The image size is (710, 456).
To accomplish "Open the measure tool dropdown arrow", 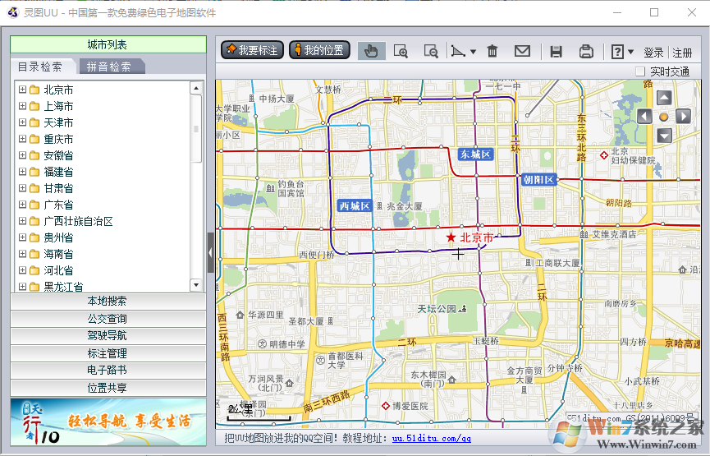I will 473,52.
